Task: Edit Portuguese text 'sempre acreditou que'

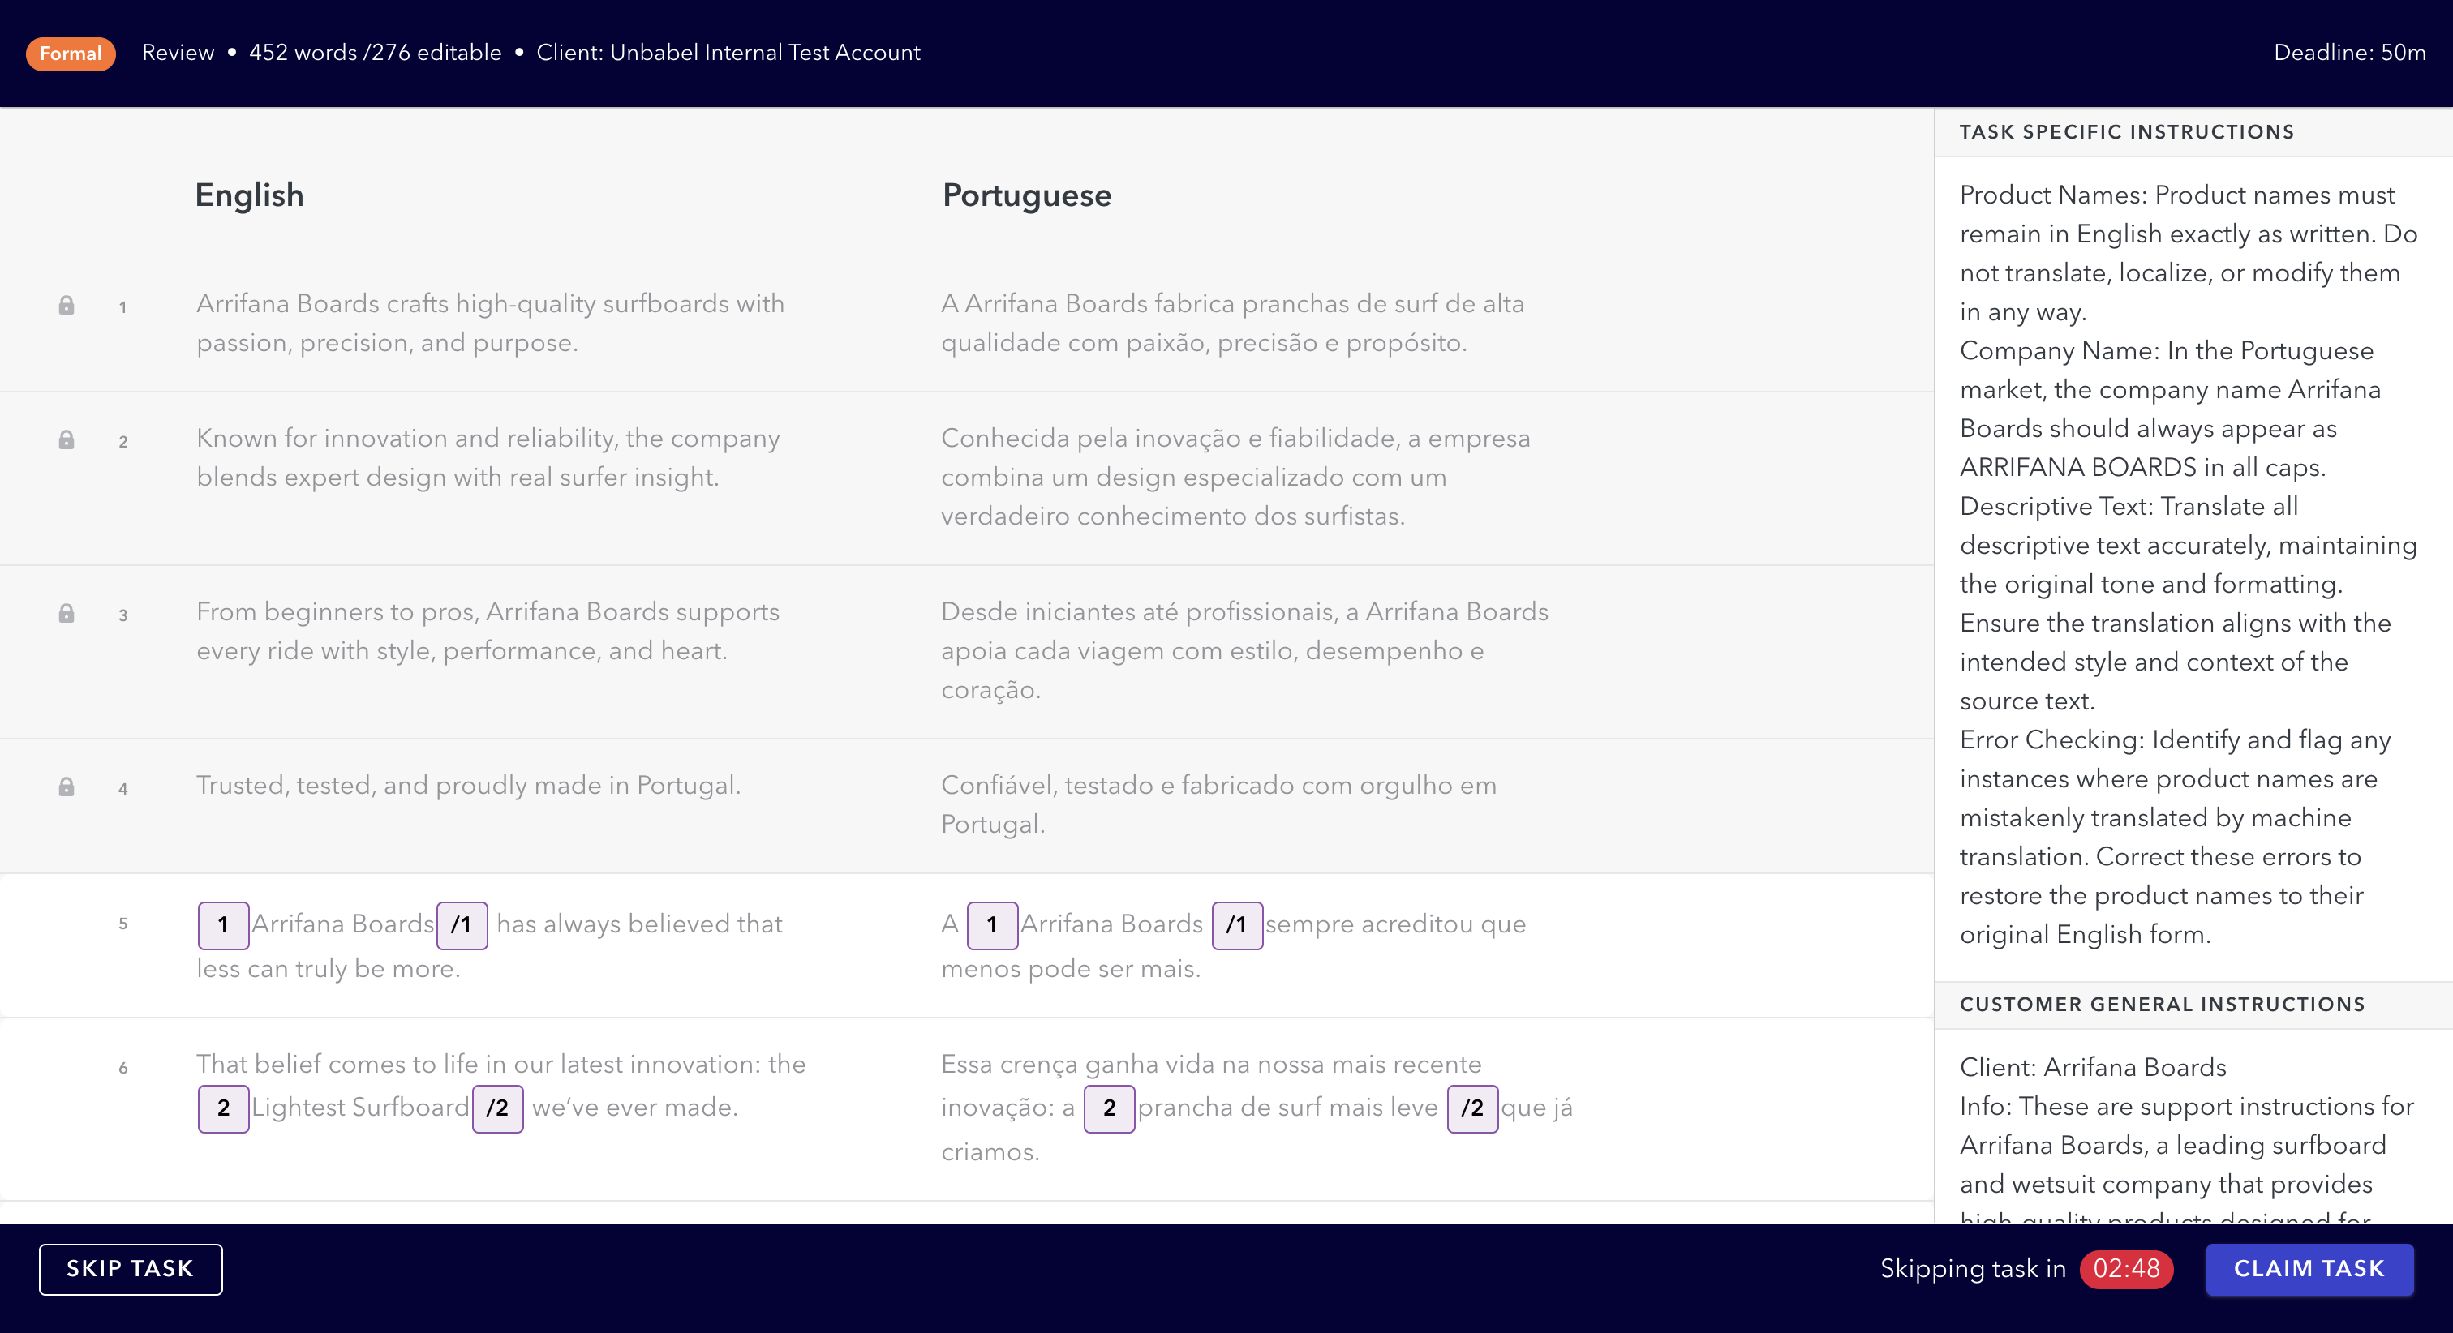Action: click(x=1395, y=924)
